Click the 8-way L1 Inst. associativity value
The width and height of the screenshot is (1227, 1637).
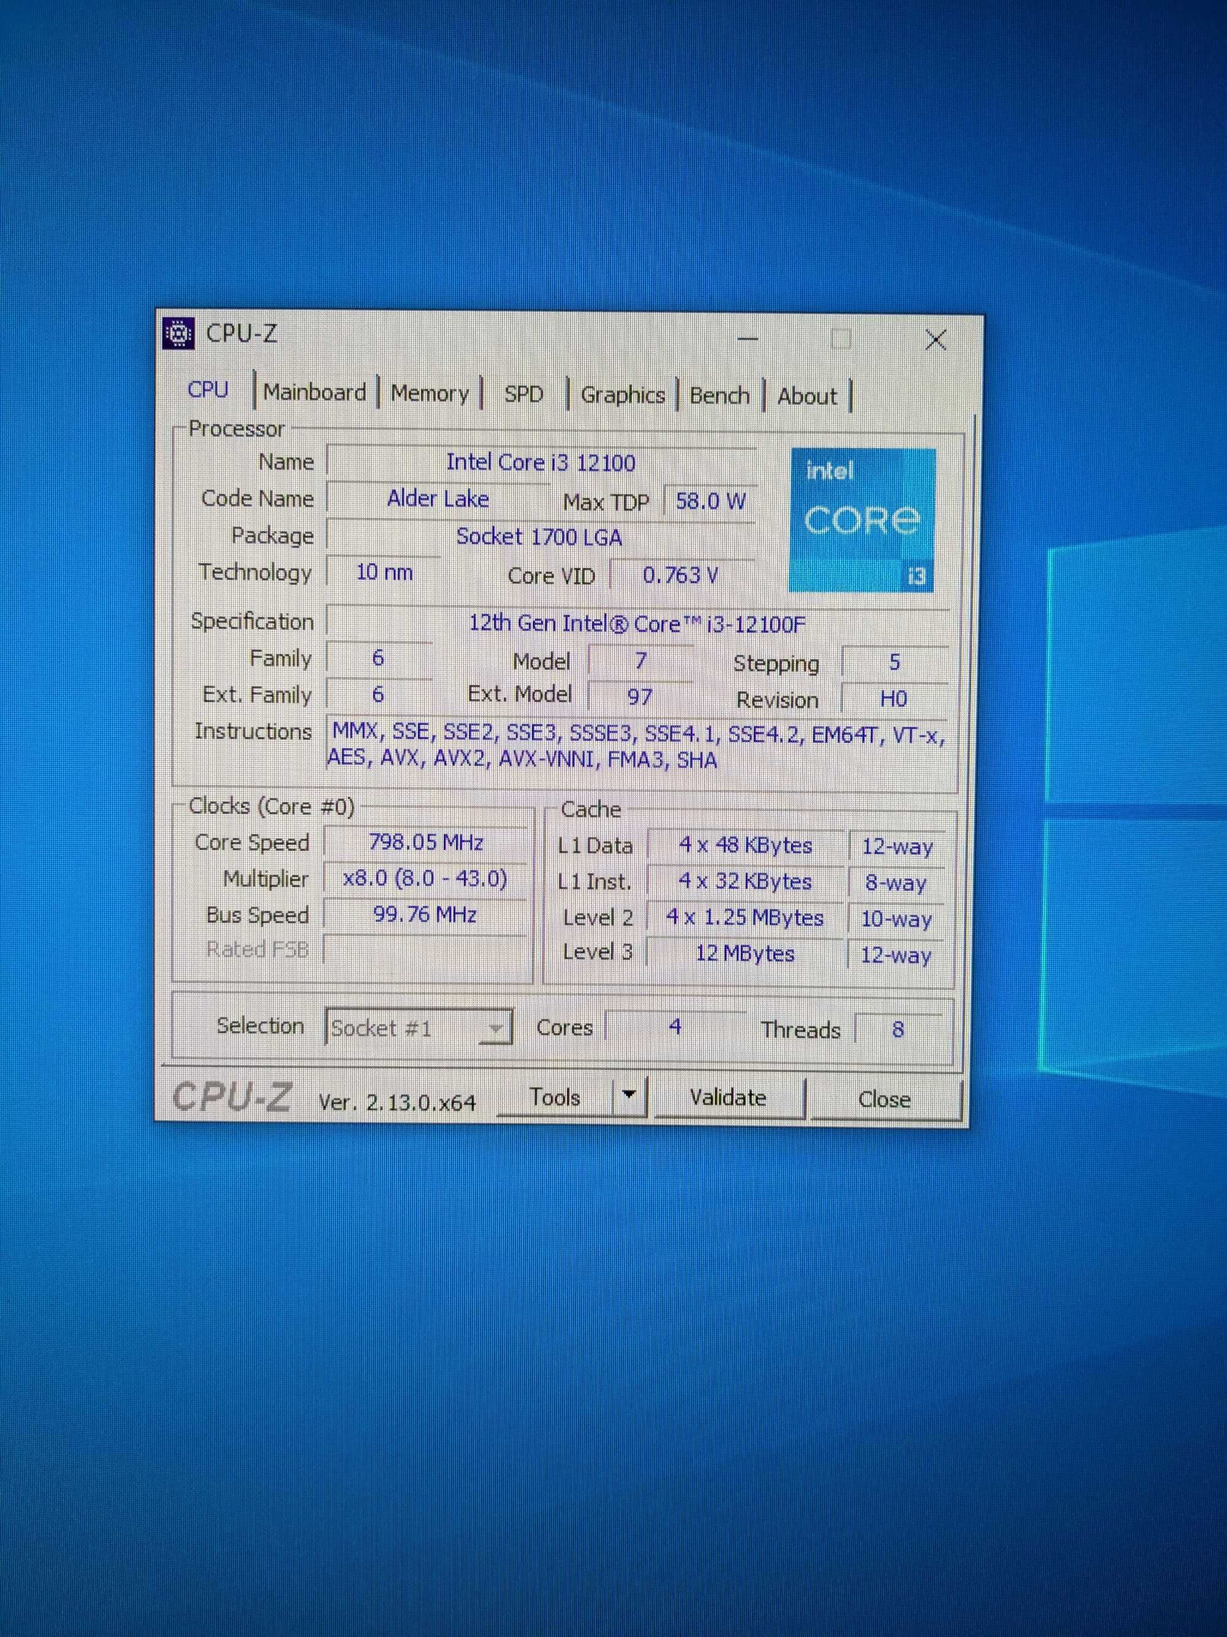[896, 883]
